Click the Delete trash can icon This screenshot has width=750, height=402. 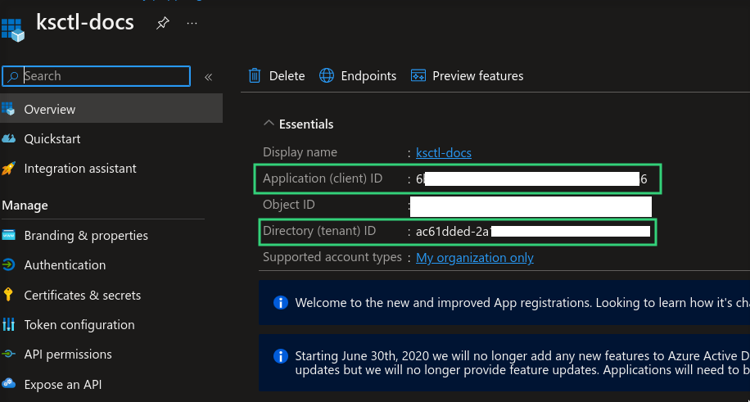coord(255,75)
